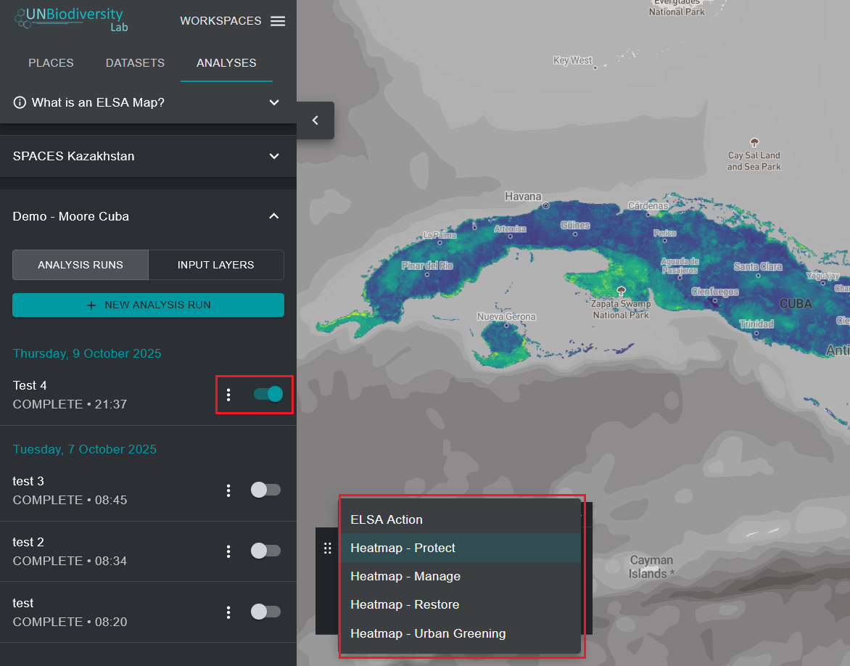Image resolution: width=850 pixels, height=666 pixels.
Task: Open three-dot menu for the bottom test run
Action: click(x=228, y=612)
